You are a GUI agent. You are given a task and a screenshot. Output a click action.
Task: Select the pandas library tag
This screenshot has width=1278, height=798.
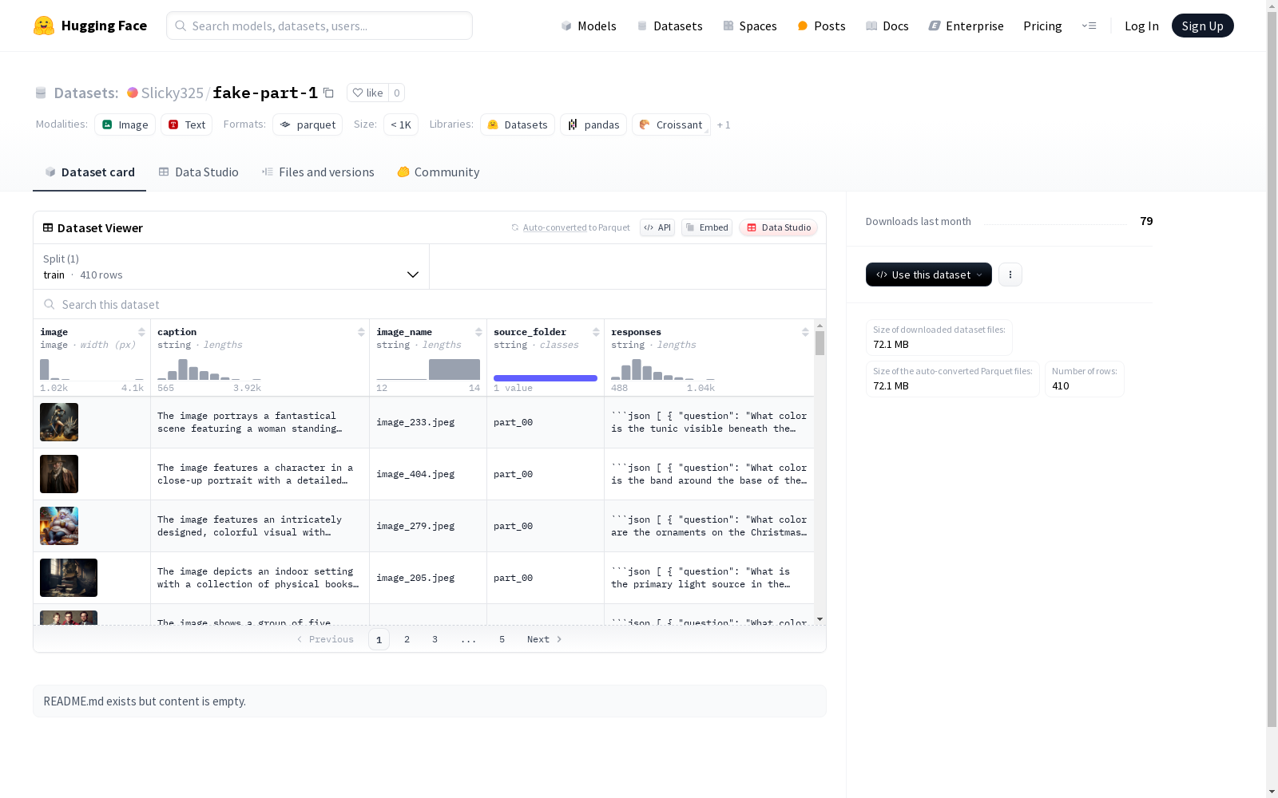tap(593, 124)
